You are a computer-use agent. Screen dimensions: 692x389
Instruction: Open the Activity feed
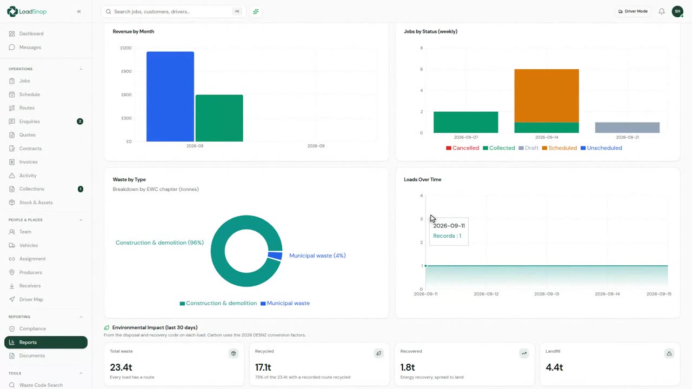tap(46, 175)
